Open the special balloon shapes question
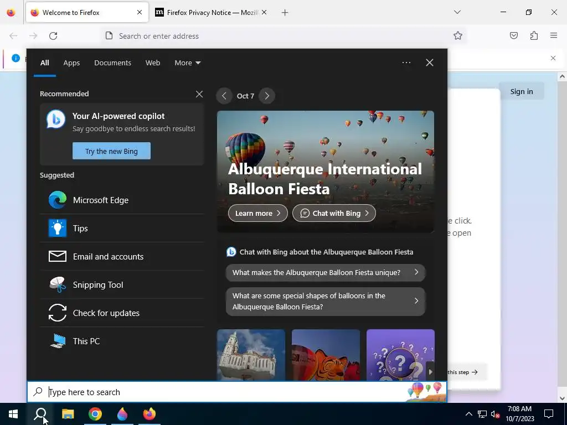 click(326, 302)
